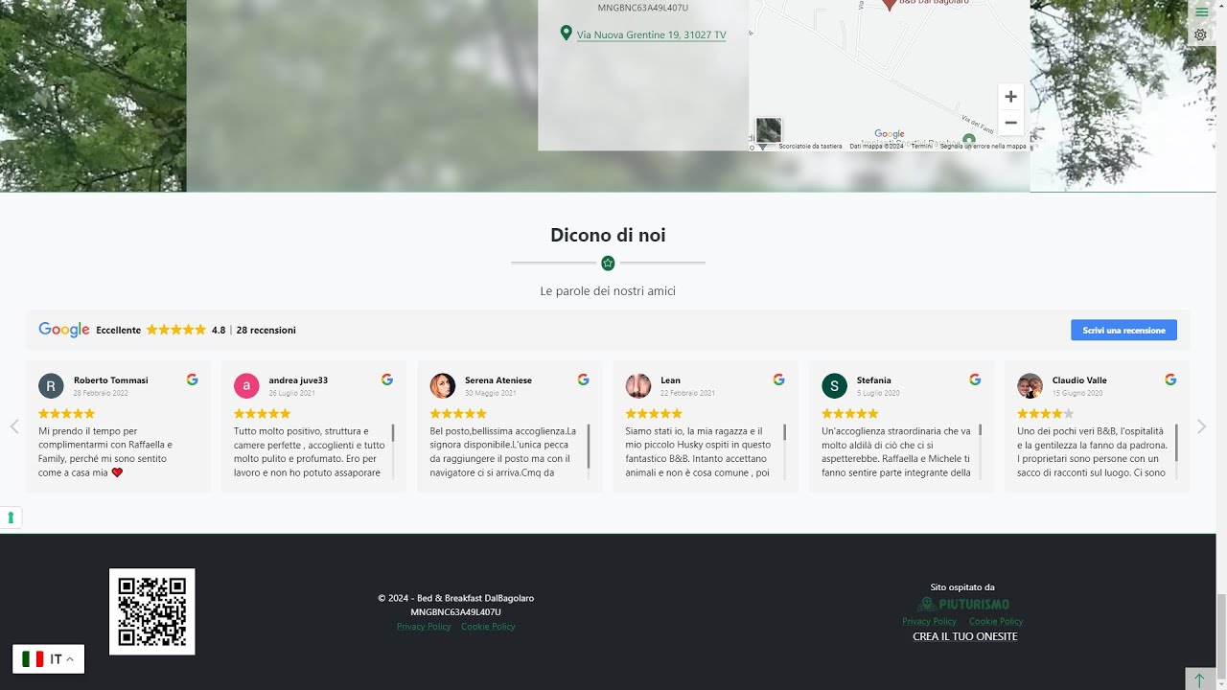Open map keyboard shortcuts link
This screenshot has width=1227, height=690.
[810, 147]
